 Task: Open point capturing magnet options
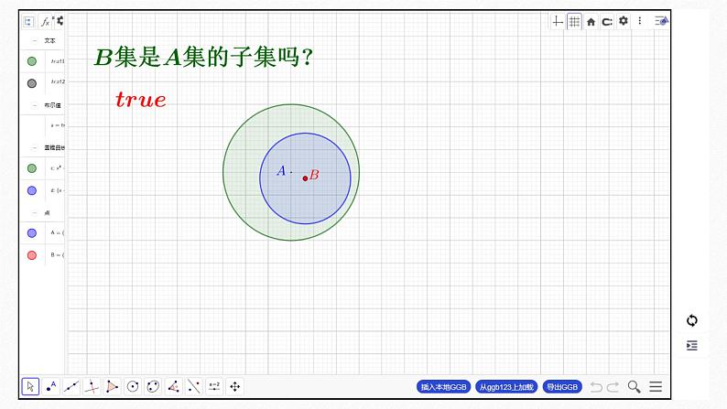pyautogui.click(x=607, y=22)
